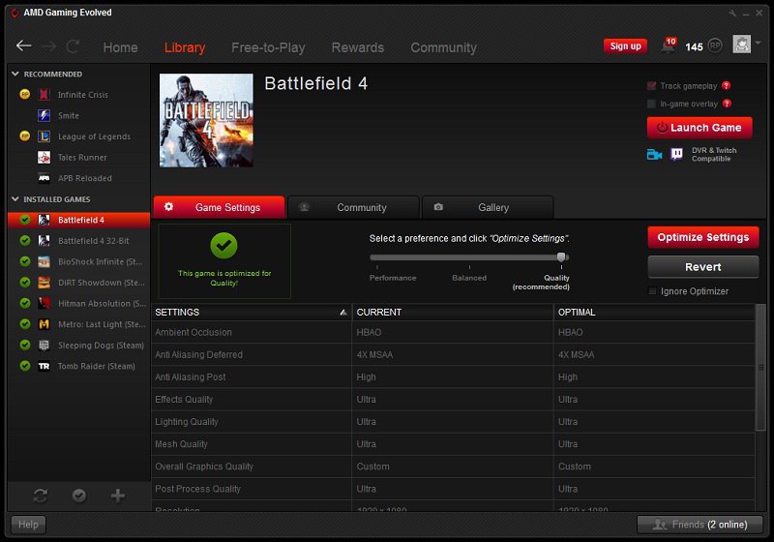Open notifications bell with red badge
The width and height of the screenshot is (774, 542).
670,45
